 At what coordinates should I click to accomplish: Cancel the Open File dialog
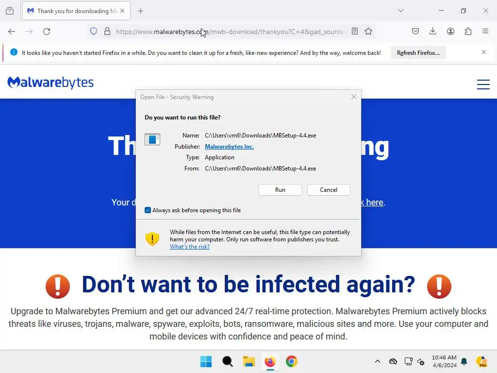(x=329, y=190)
